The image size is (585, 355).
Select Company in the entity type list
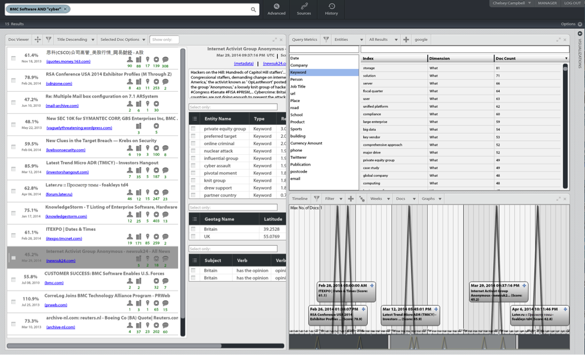coord(324,65)
